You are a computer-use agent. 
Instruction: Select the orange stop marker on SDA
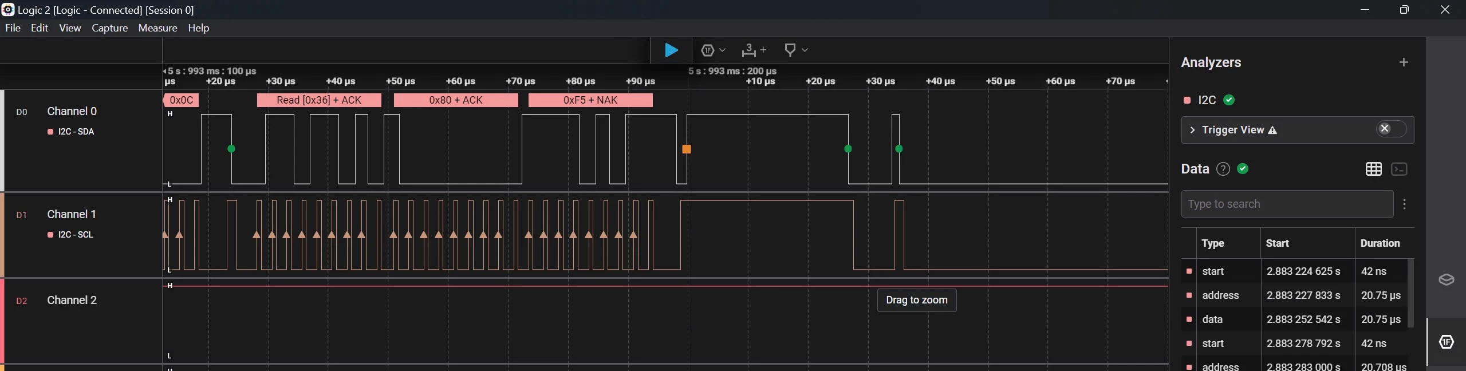click(x=687, y=149)
